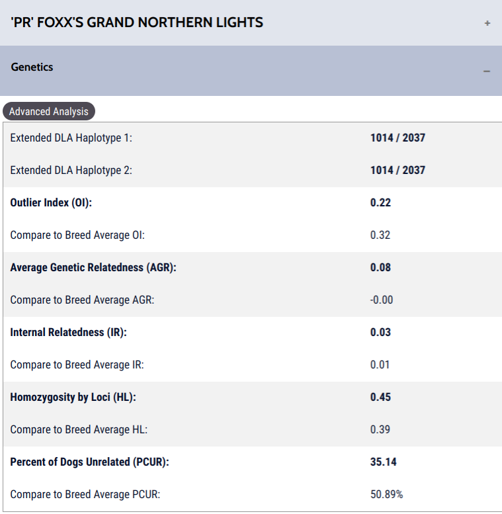Screen dimensions: 502x514
Task: Select Average Genetic Relatedness (AGR) label
Action: (93, 267)
